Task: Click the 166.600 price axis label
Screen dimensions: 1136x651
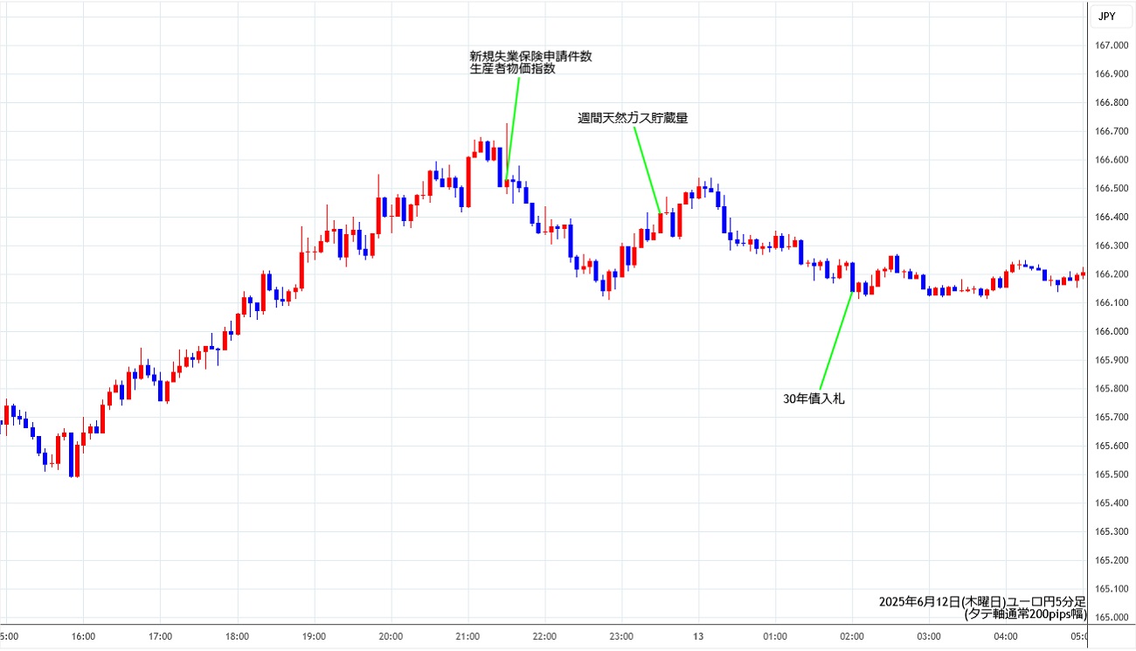Action: coord(1112,160)
